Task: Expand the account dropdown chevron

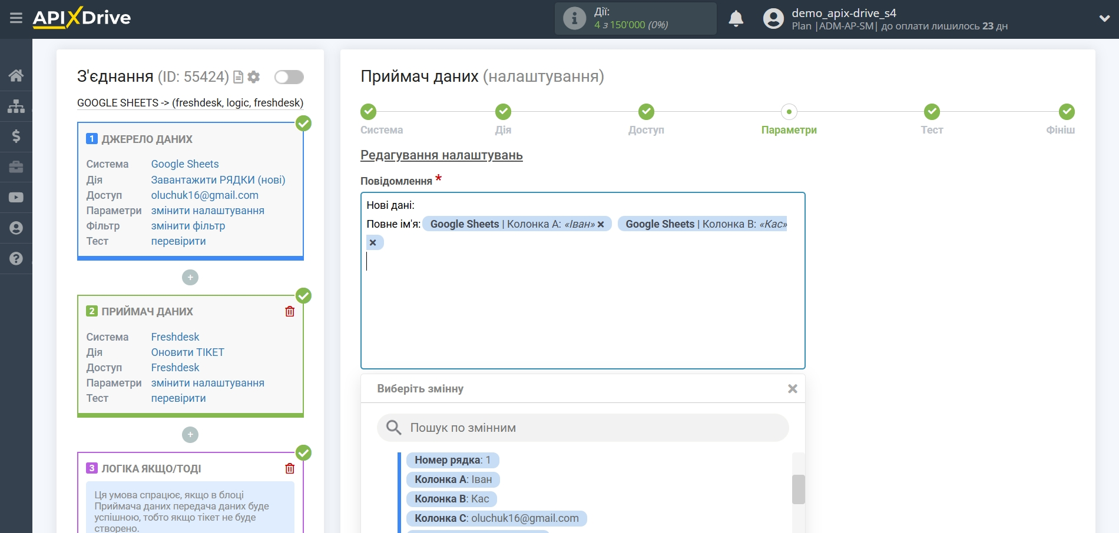Action: tap(1104, 18)
